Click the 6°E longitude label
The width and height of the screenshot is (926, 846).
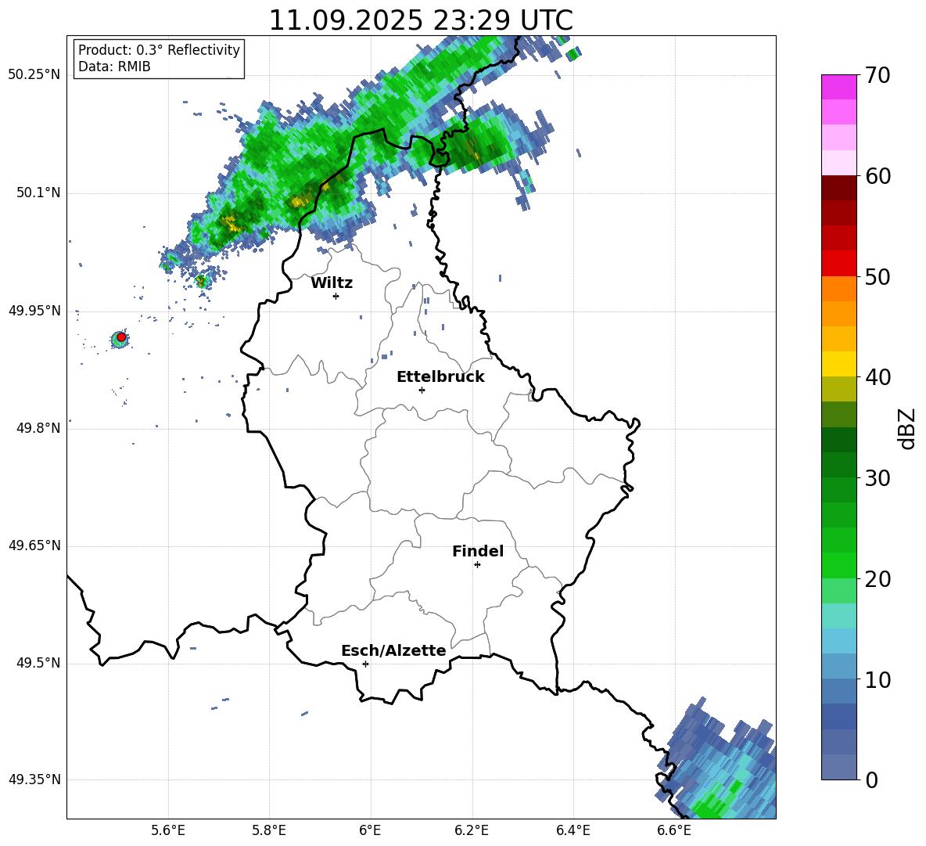click(x=370, y=830)
